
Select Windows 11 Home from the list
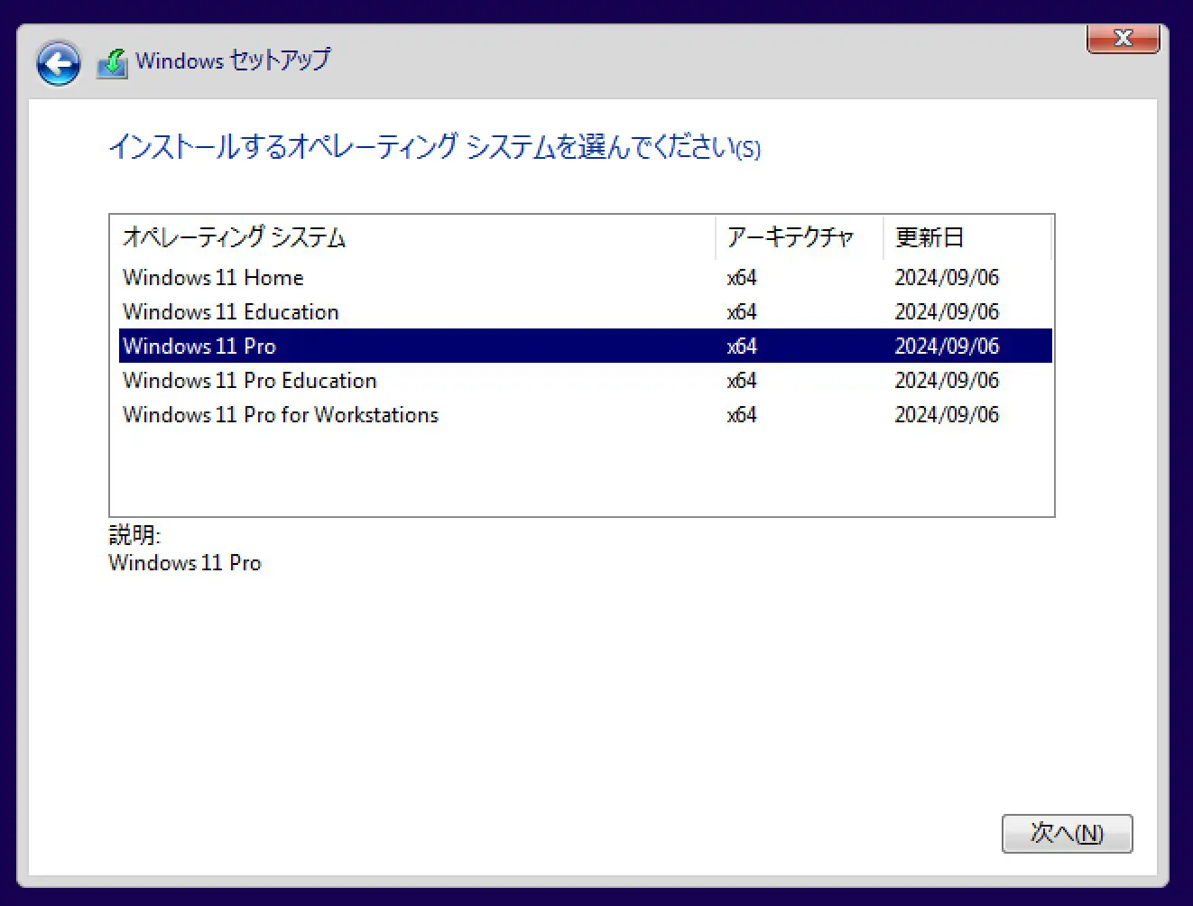pos(212,277)
